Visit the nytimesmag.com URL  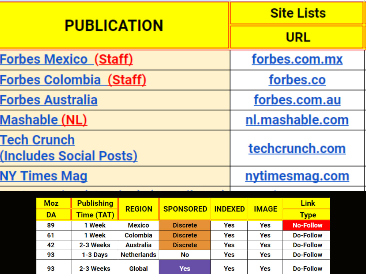(x=297, y=176)
